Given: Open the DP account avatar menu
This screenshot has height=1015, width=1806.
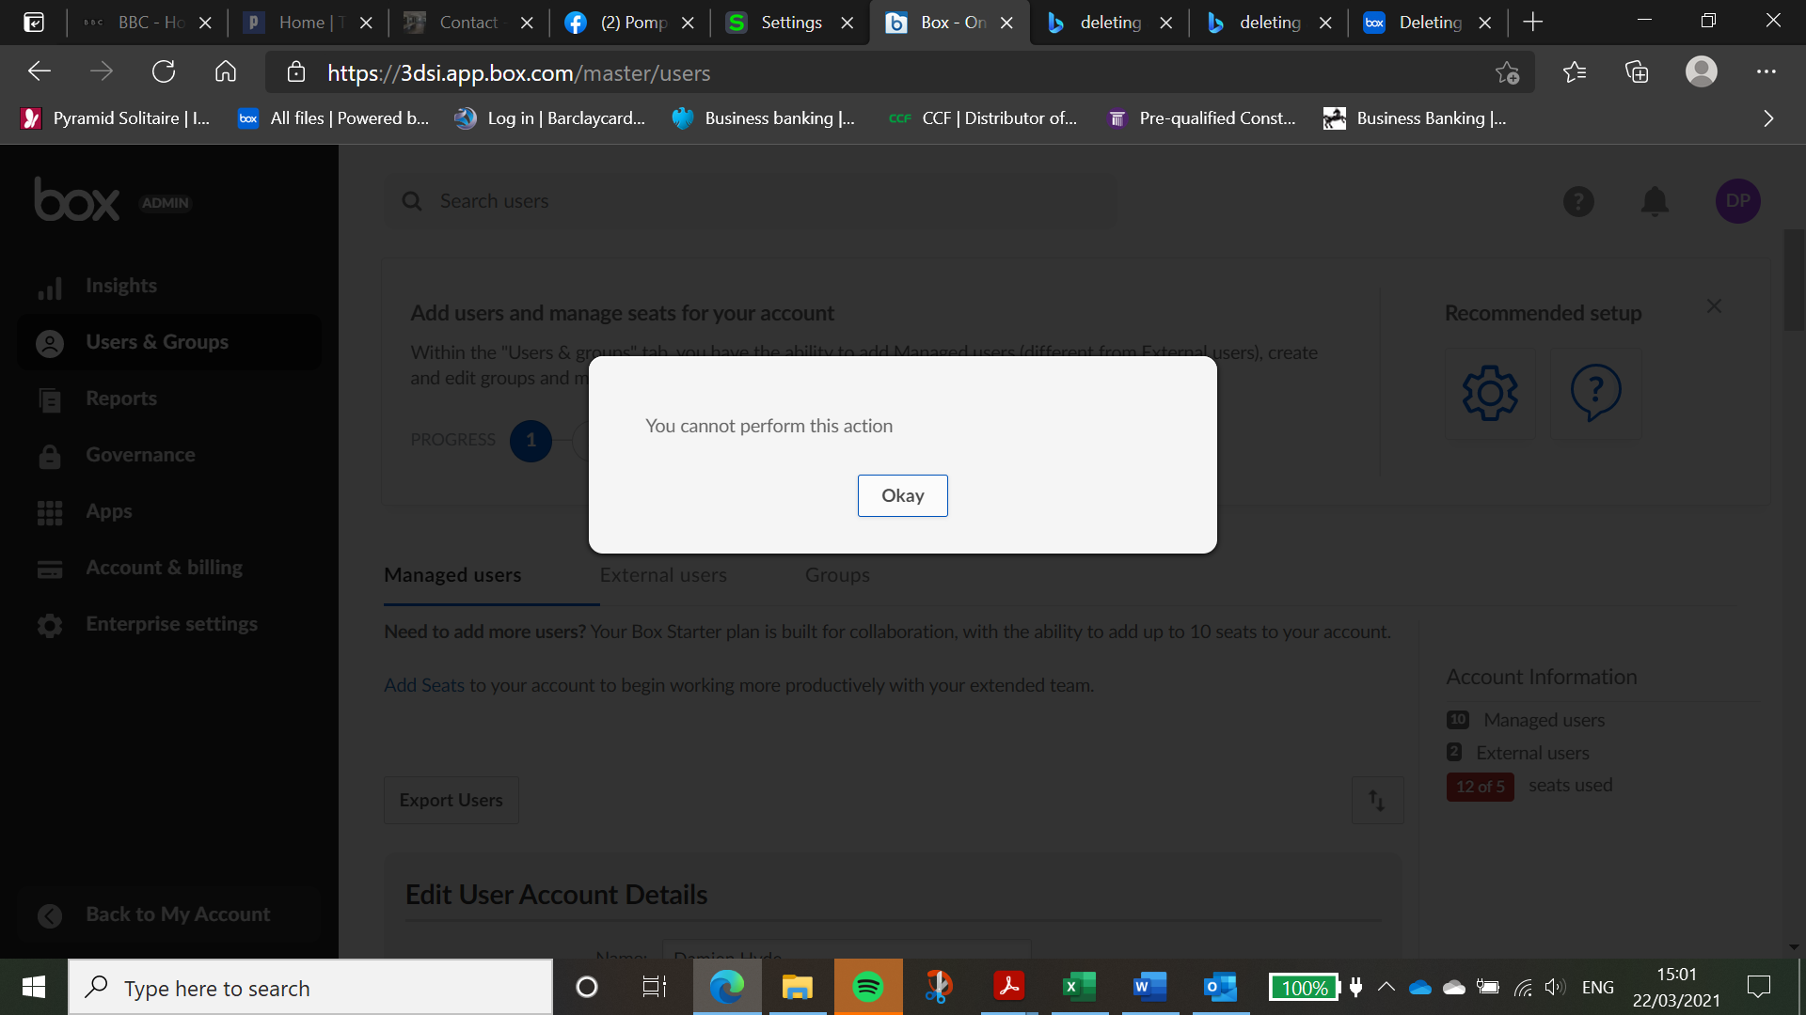Looking at the screenshot, I should coord(1737,201).
